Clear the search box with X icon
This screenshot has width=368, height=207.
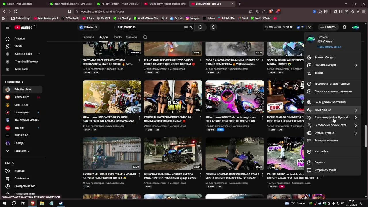[x=191, y=27]
